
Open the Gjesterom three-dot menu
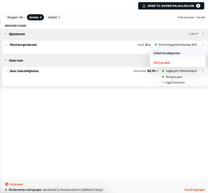pyautogui.click(x=203, y=34)
